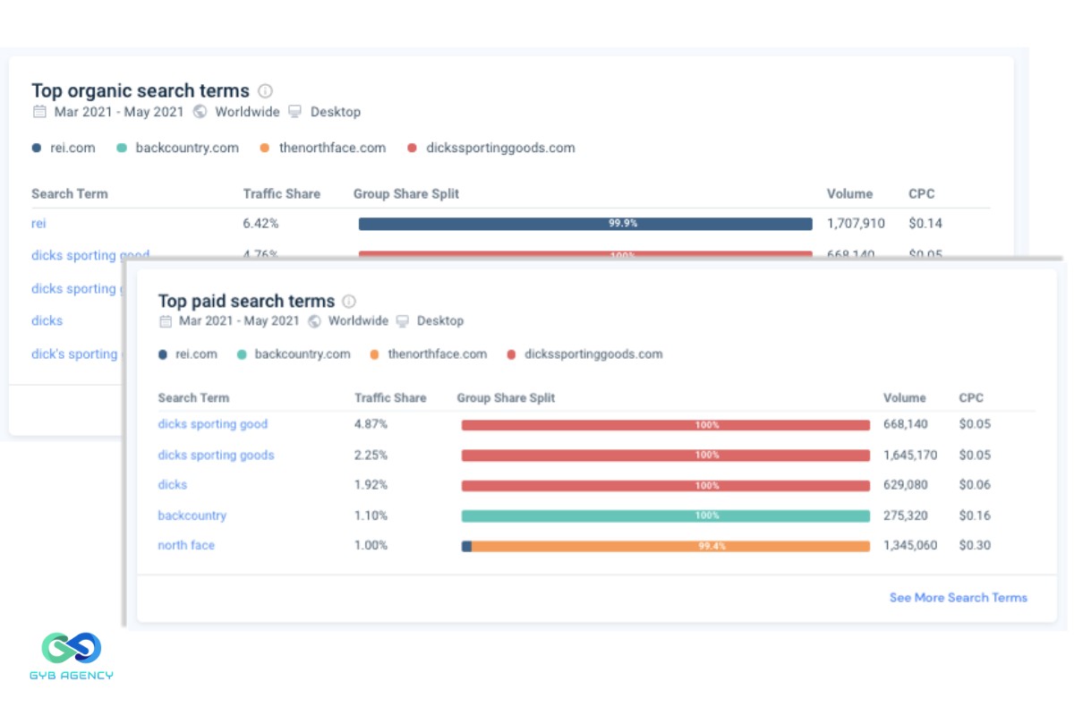Click the orange north face 99.4% bar
The width and height of the screenshot is (1074, 716).
(670, 546)
